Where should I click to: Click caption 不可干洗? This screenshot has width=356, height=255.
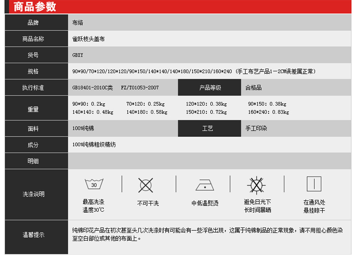click(148, 203)
